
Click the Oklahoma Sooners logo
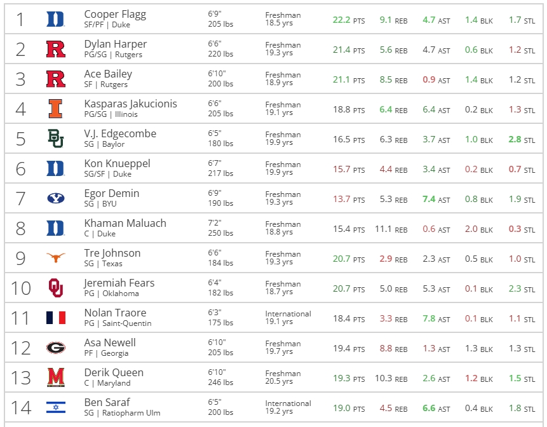click(x=56, y=288)
